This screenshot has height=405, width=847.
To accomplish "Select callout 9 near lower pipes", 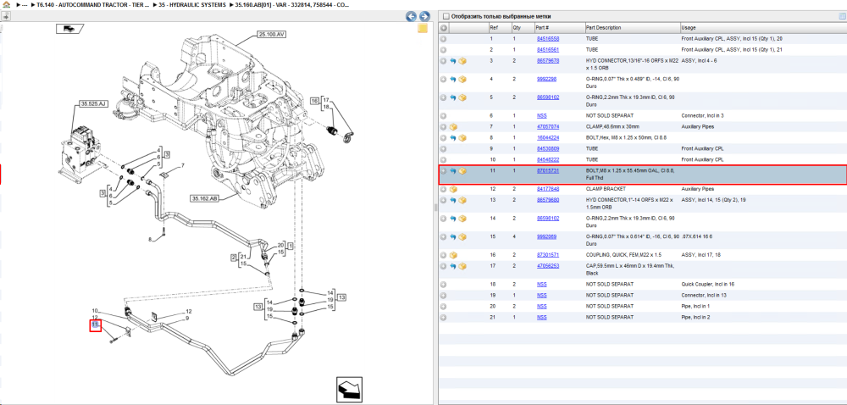I will [187, 319].
